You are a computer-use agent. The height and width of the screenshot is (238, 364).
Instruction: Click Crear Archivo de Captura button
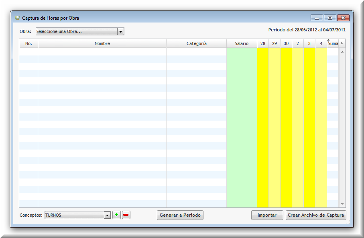(316, 215)
